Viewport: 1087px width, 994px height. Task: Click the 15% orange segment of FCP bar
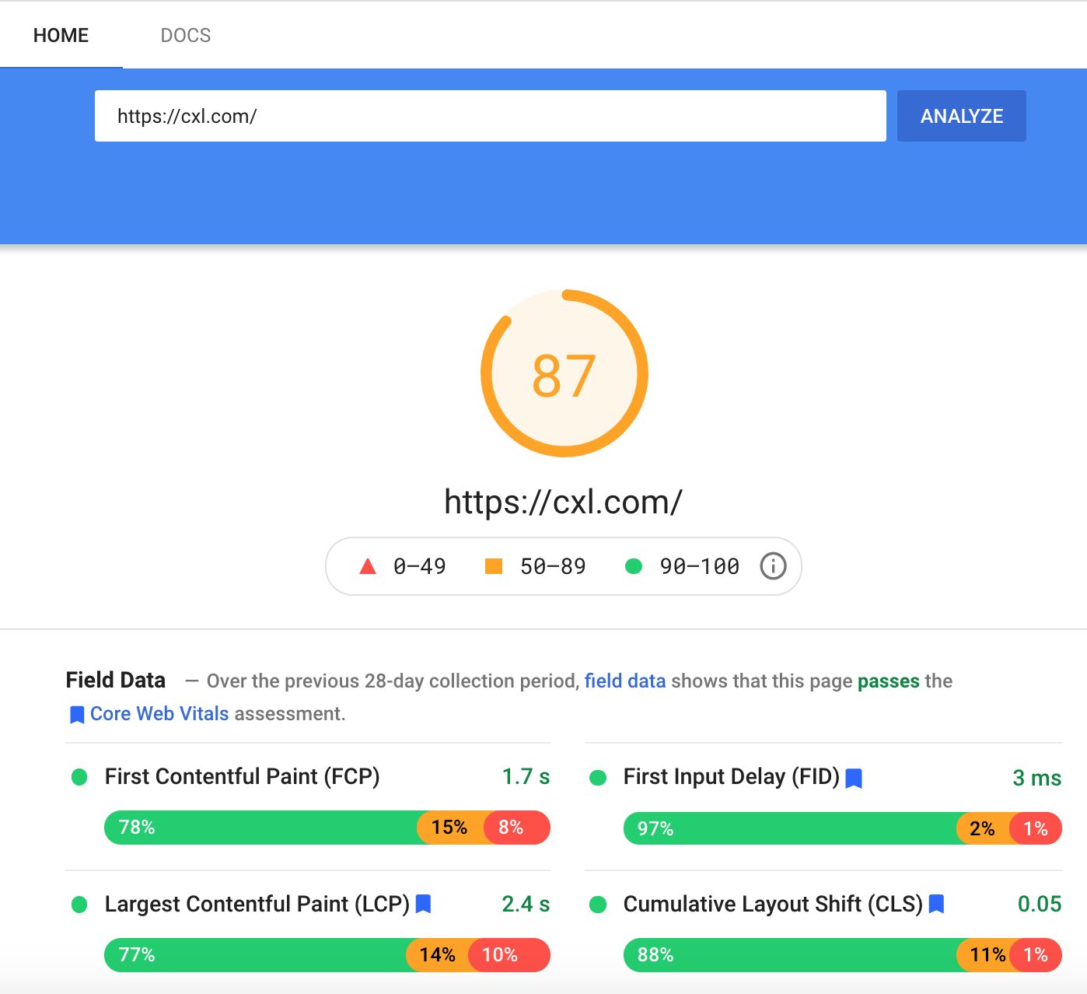[450, 828]
